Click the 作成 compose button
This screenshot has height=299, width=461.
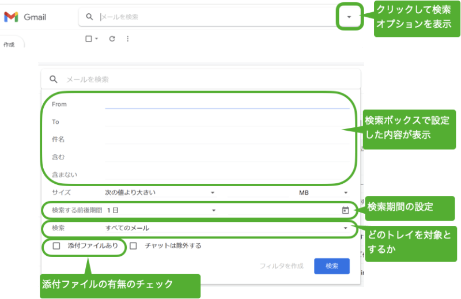[x=9, y=44]
